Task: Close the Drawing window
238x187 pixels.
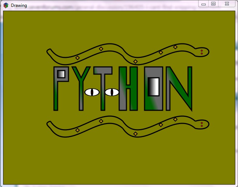Action: click(x=226, y=4)
